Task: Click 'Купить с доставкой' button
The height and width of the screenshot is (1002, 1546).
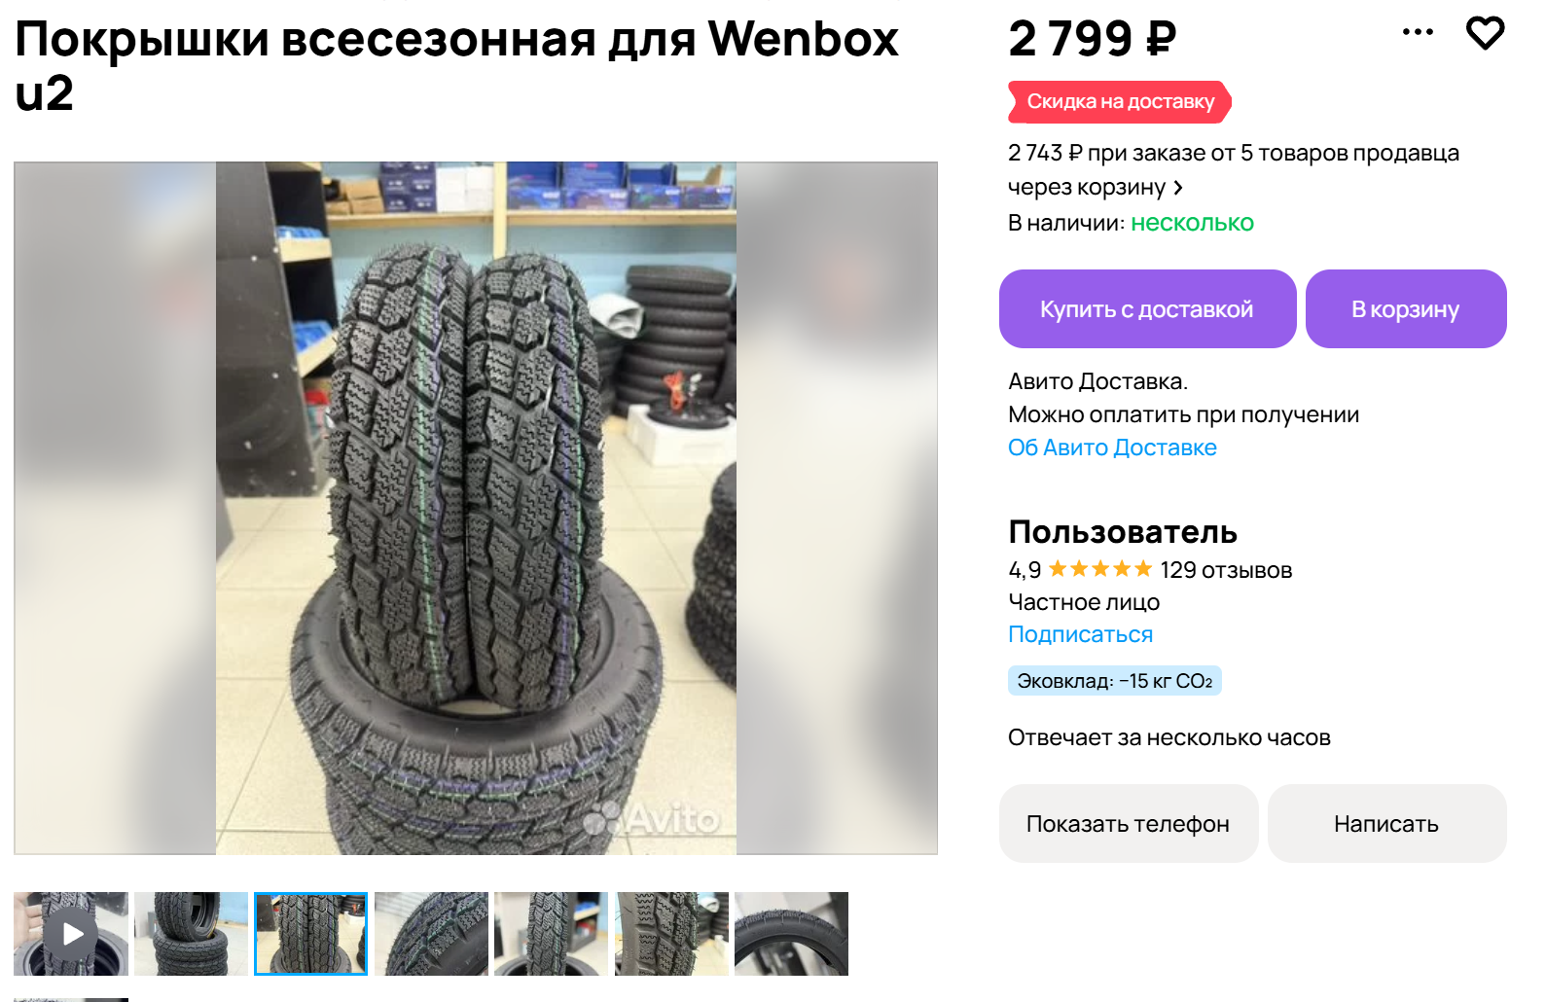Action: pos(1147,309)
